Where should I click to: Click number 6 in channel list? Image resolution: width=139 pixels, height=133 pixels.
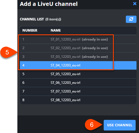(23, 83)
